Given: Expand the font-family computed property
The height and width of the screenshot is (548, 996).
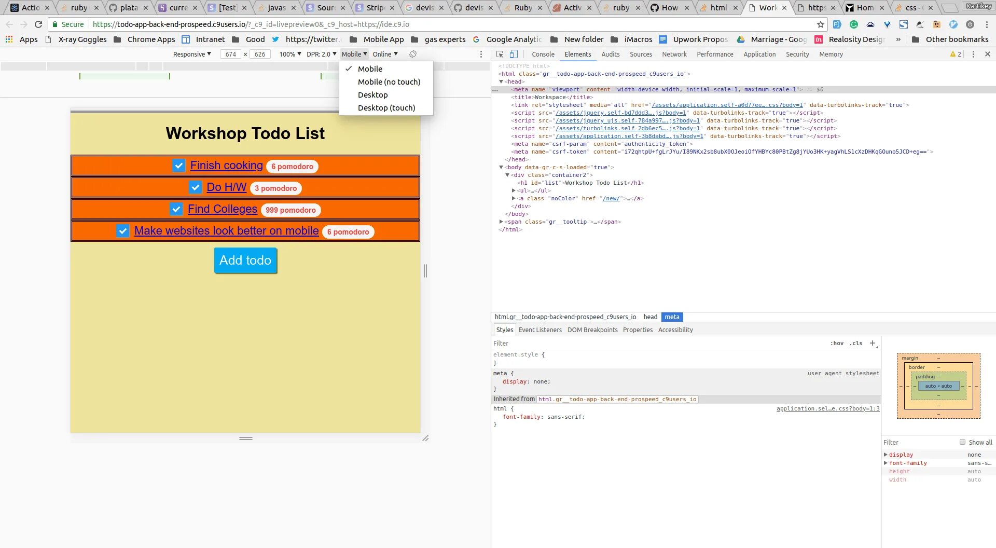Looking at the screenshot, I should point(886,463).
